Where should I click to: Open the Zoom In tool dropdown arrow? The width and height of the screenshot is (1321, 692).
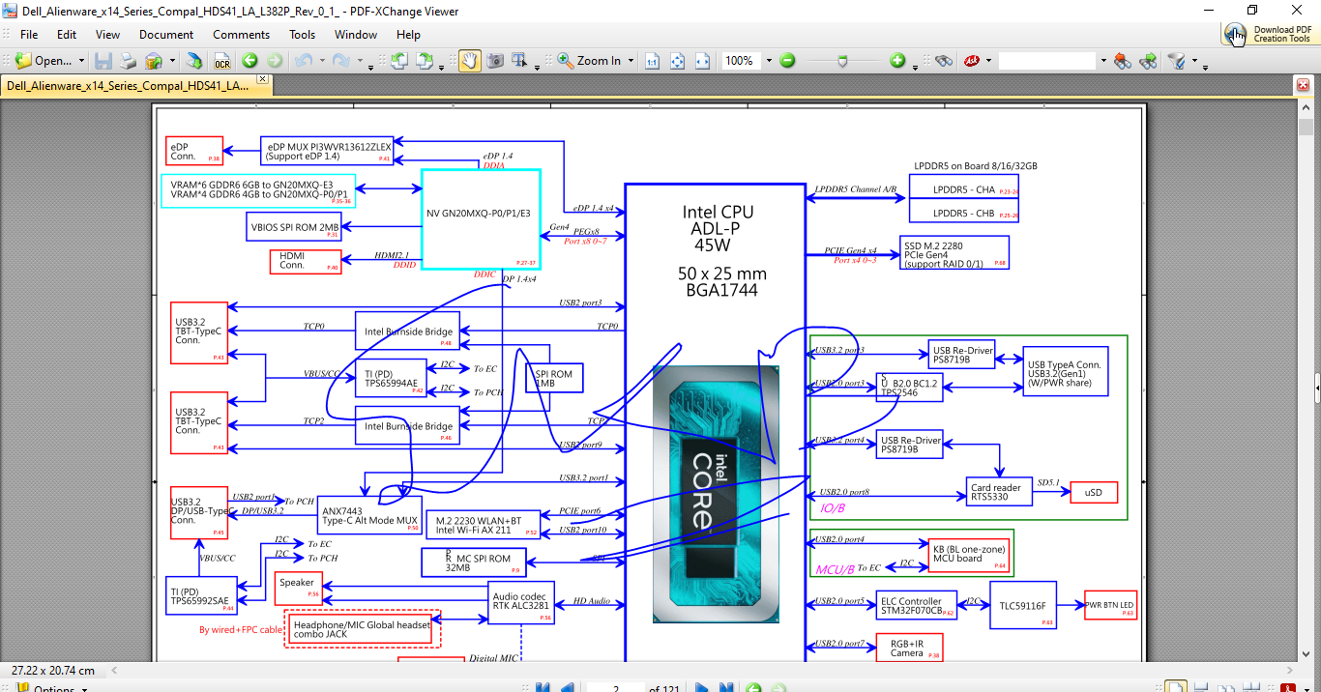(x=631, y=60)
